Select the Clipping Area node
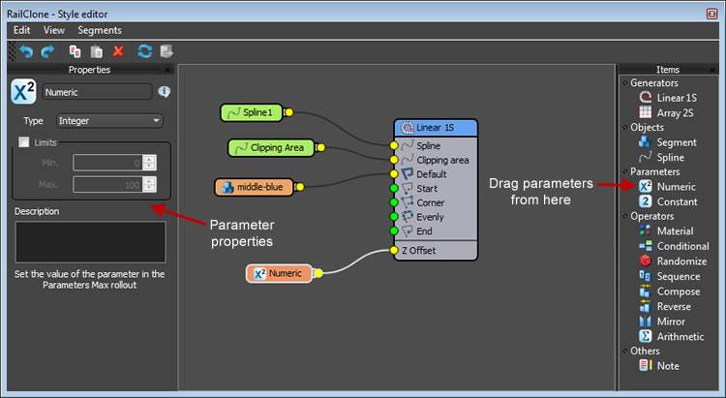726x398 pixels. tap(271, 148)
